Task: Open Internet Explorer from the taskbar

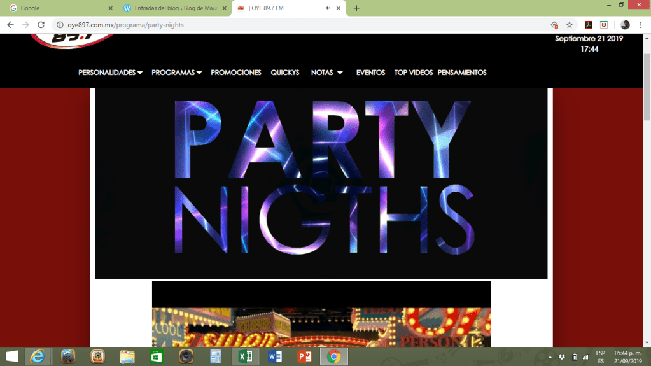Action: pos(38,356)
